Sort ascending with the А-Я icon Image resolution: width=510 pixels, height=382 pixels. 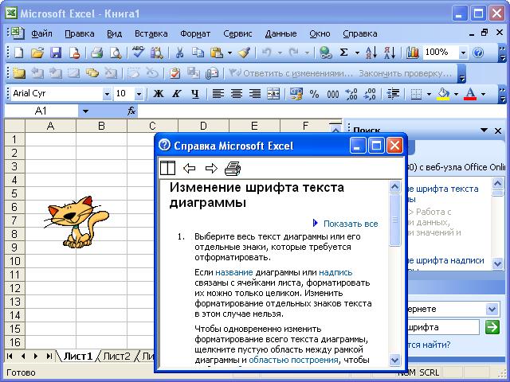click(x=371, y=53)
